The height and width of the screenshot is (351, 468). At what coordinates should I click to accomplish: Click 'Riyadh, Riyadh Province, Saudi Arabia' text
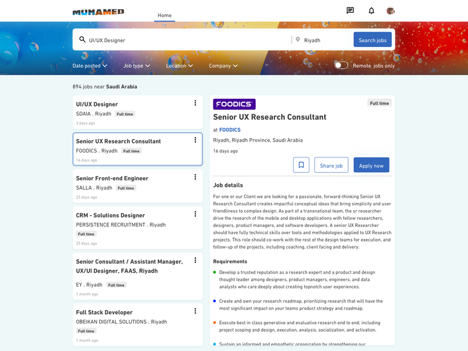tap(258, 140)
